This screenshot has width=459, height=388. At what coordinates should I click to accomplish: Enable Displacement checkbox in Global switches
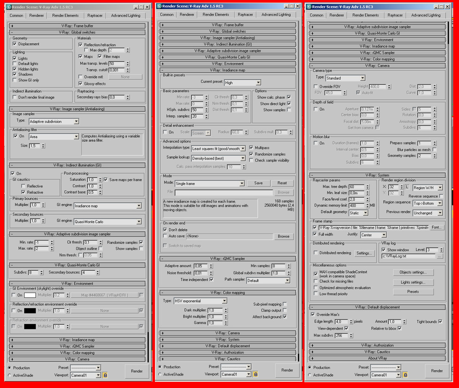(15, 44)
